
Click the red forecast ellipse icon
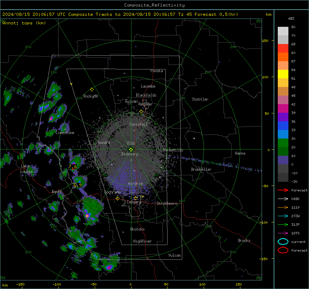click(x=283, y=250)
